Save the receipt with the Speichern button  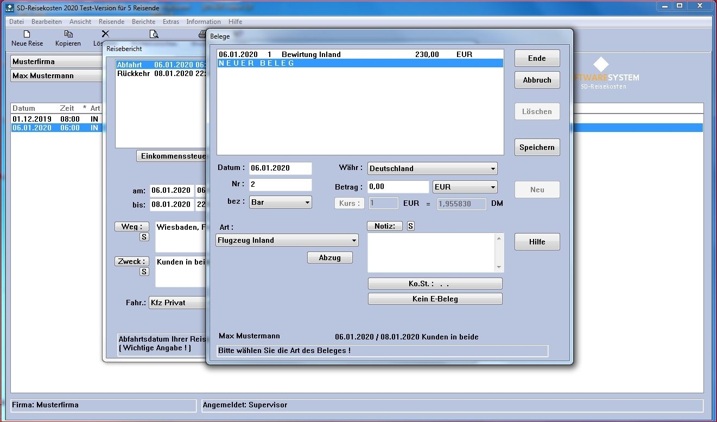click(x=537, y=147)
